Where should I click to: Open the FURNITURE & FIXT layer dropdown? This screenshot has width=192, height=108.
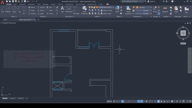pos(113,7)
